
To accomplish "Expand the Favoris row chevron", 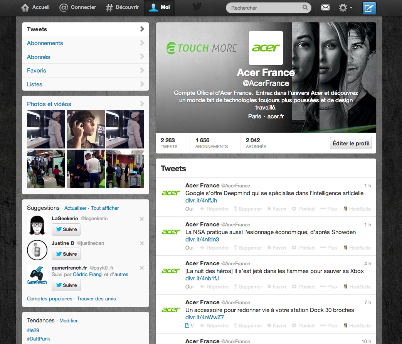I will coord(142,70).
